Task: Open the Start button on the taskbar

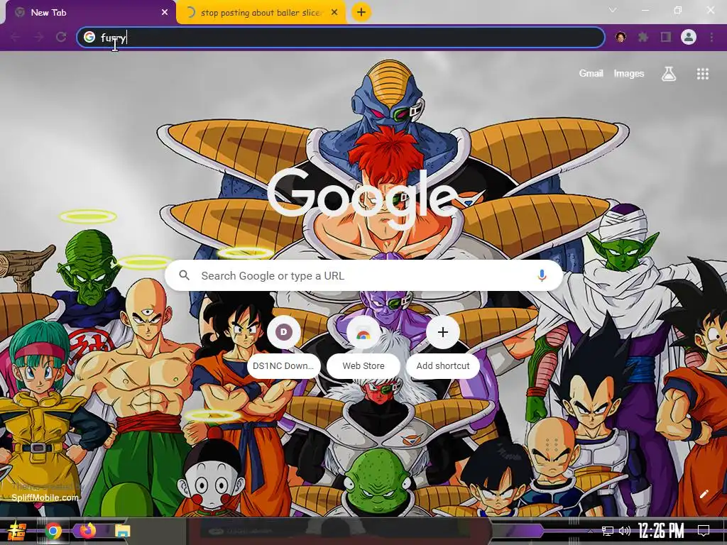Action: (17, 531)
